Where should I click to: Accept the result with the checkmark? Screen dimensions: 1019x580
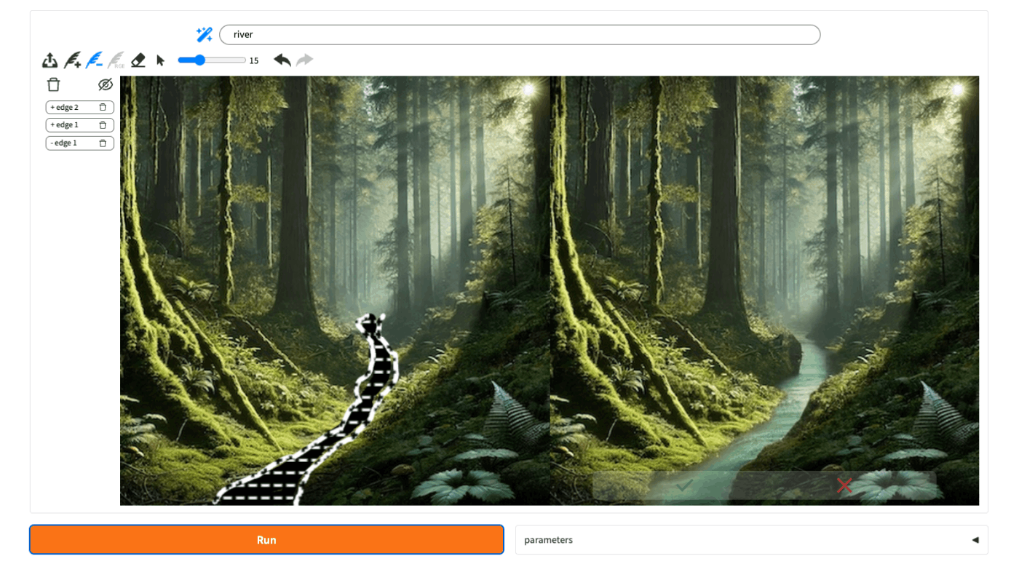(684, 485)
